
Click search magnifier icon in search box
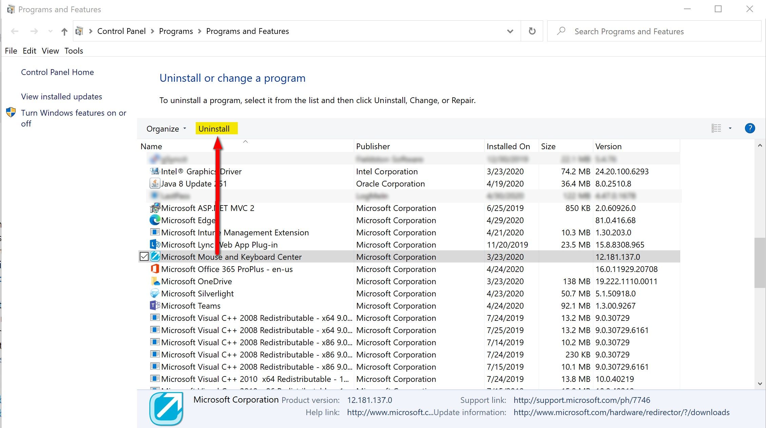pos(561,31)
